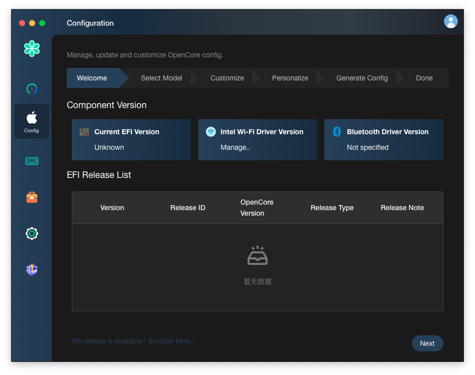Open the Bluetooth Driver Version card
475x375 pixels.
[x=384, y=140]
